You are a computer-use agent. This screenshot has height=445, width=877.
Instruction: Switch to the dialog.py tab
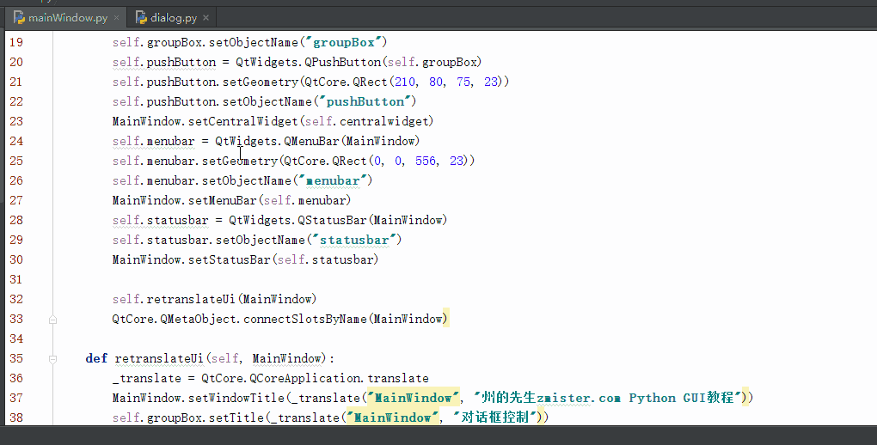(172, 18)
